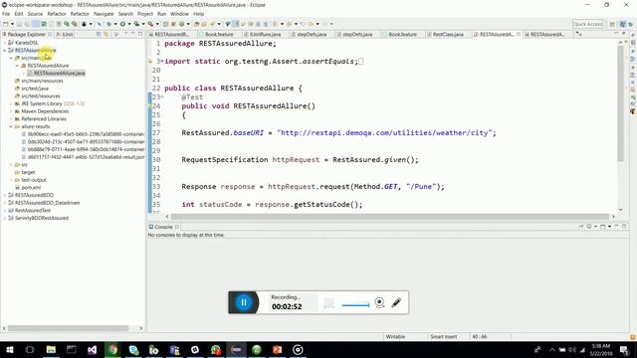Viewport: 637px width, 358px height.
Task: Open the File menu
Action: pos(6,14)
